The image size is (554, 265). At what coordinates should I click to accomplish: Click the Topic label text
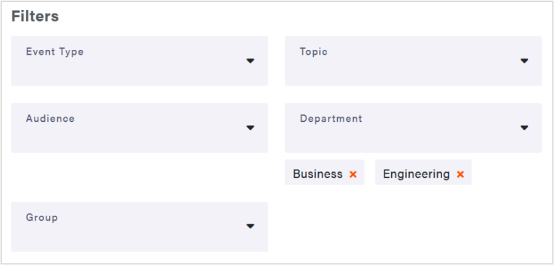coord(313,52)
